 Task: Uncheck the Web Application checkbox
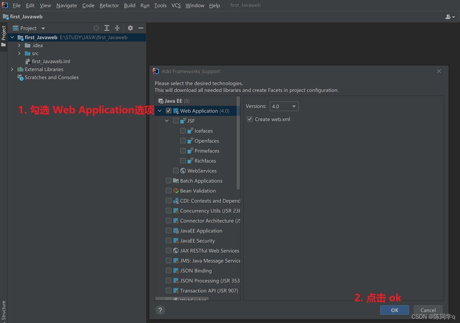168,111
